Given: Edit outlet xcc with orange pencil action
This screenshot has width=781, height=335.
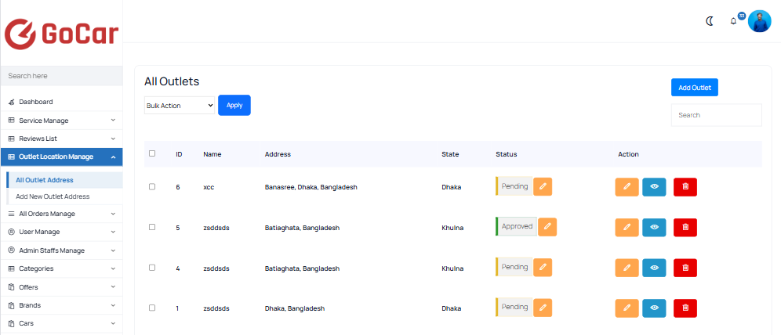Looking at the screenshot, I should (x=627, y=187).
